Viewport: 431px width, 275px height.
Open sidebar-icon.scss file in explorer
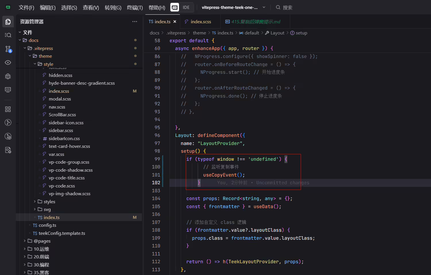[x=66, y=123]
